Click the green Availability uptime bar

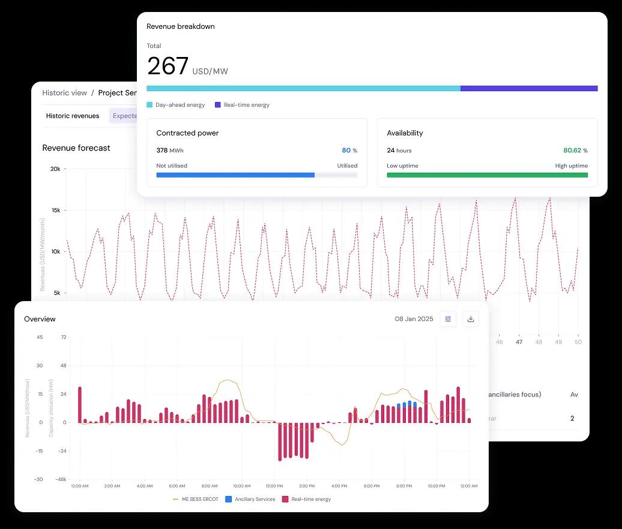(487, 175)
